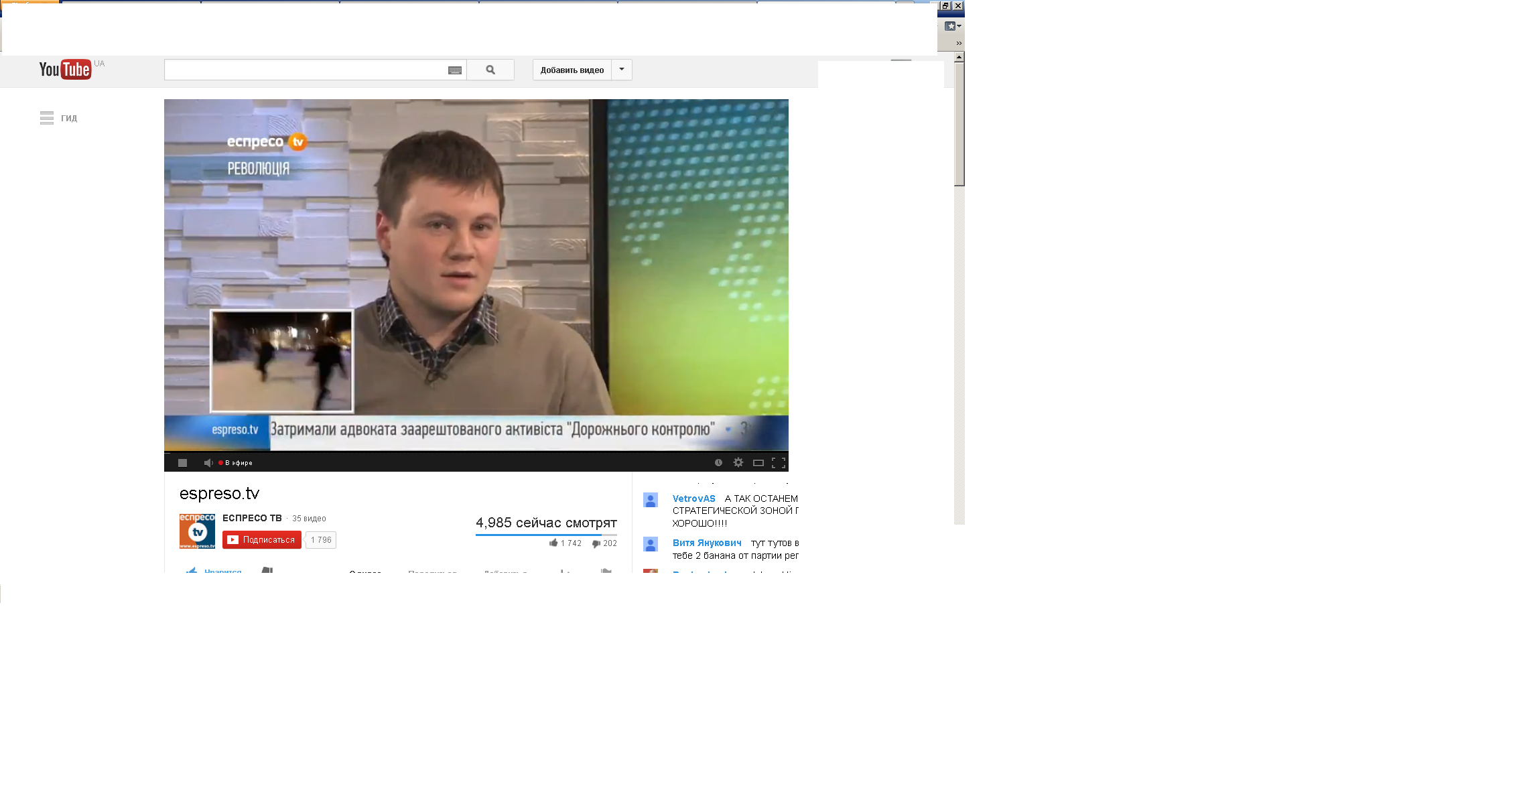The width and height of the screenshot is (1529, 800).
Task: Open the ЕСПРЕСО ТВ channel link
Action: tap(252, 518)
